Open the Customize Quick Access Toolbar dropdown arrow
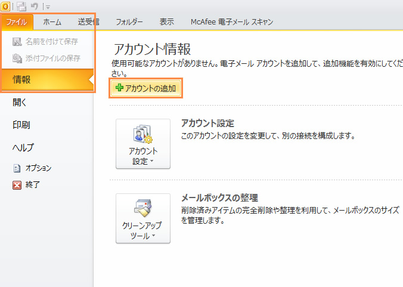Image resolution: width=403 pixels, height=287 pixels. click(48, 7)
